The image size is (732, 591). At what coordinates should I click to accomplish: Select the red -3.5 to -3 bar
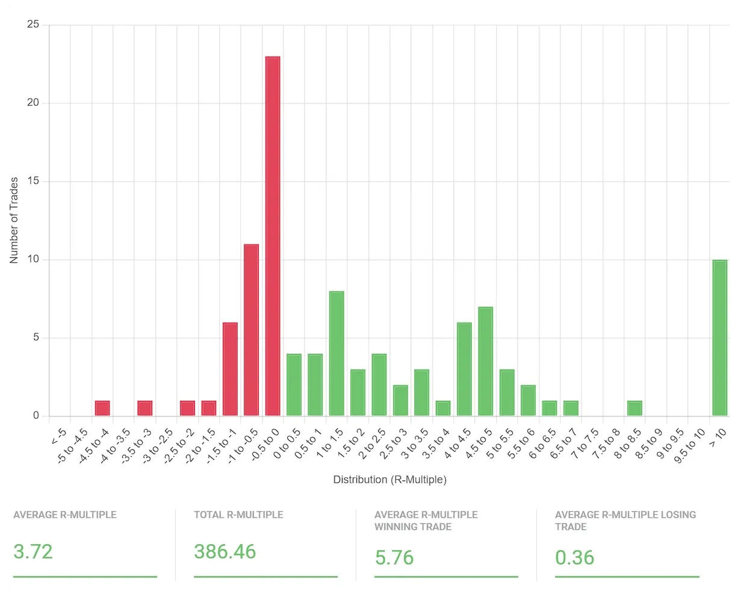pyautogui.click(x=145, y=408)
